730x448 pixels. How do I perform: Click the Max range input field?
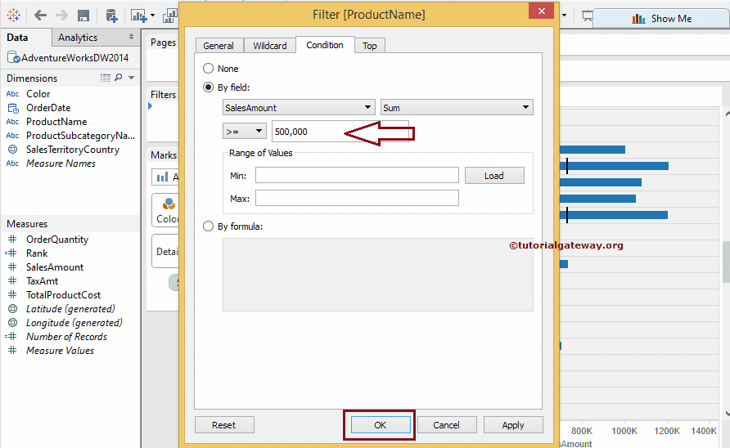tap(357, 198)
